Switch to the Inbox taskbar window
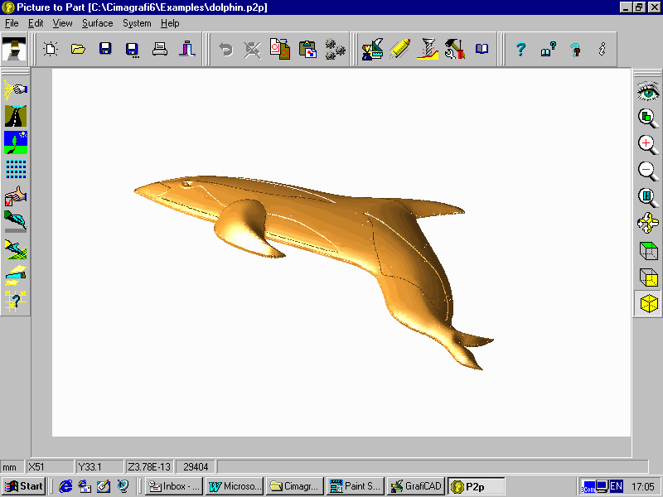663x497 pixels. click(174, 486)
